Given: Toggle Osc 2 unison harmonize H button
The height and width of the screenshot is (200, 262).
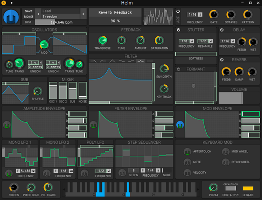Looking at the screenshot, I should click(x=59, y=62).
